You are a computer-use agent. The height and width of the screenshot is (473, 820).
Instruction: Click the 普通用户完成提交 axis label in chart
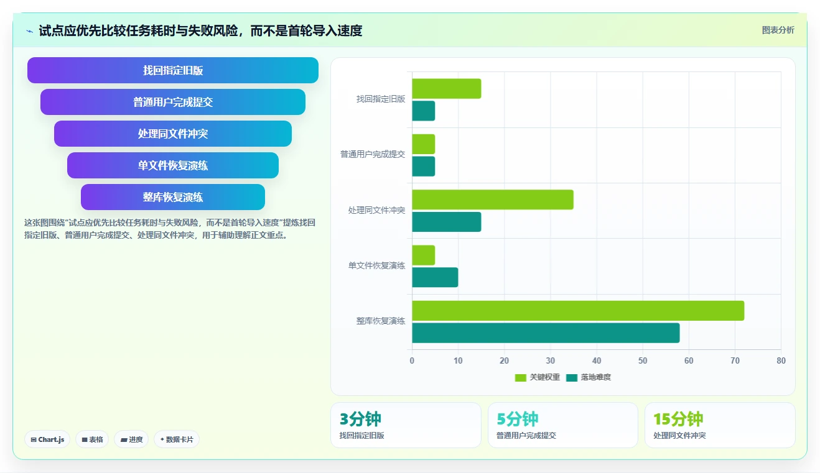373,154
